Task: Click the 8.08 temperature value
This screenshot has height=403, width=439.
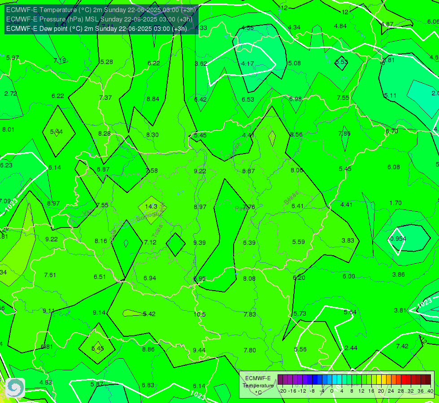Action: coord(249,278)
